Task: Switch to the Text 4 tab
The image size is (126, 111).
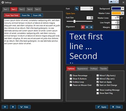Action: pos(30,9)
